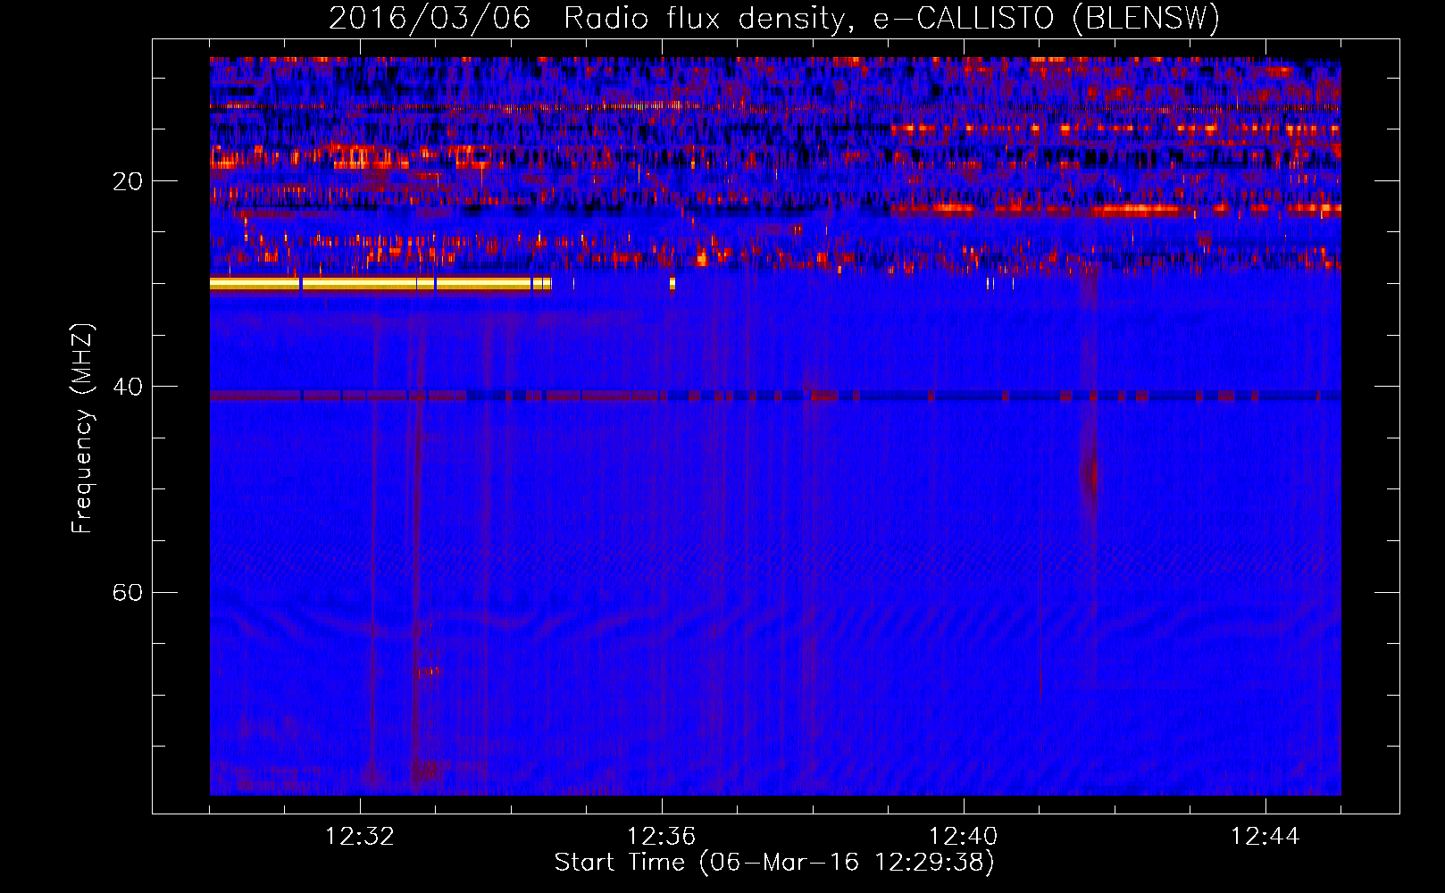Click the dark horizontal line at 41 MHz
Image resolution: width=1445 pixels, height=893 pixels.
pyautogui.click(x=775, y=396)
